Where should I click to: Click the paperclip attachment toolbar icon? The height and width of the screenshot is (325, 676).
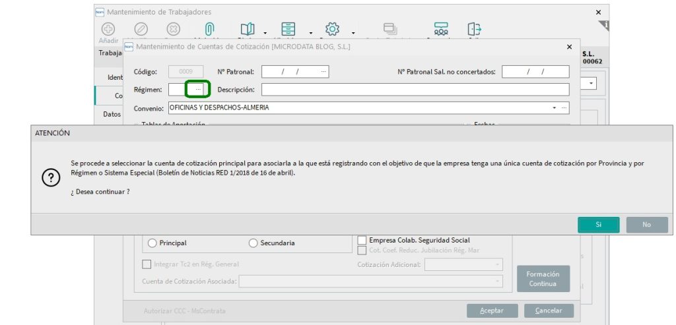coord(209,29)
